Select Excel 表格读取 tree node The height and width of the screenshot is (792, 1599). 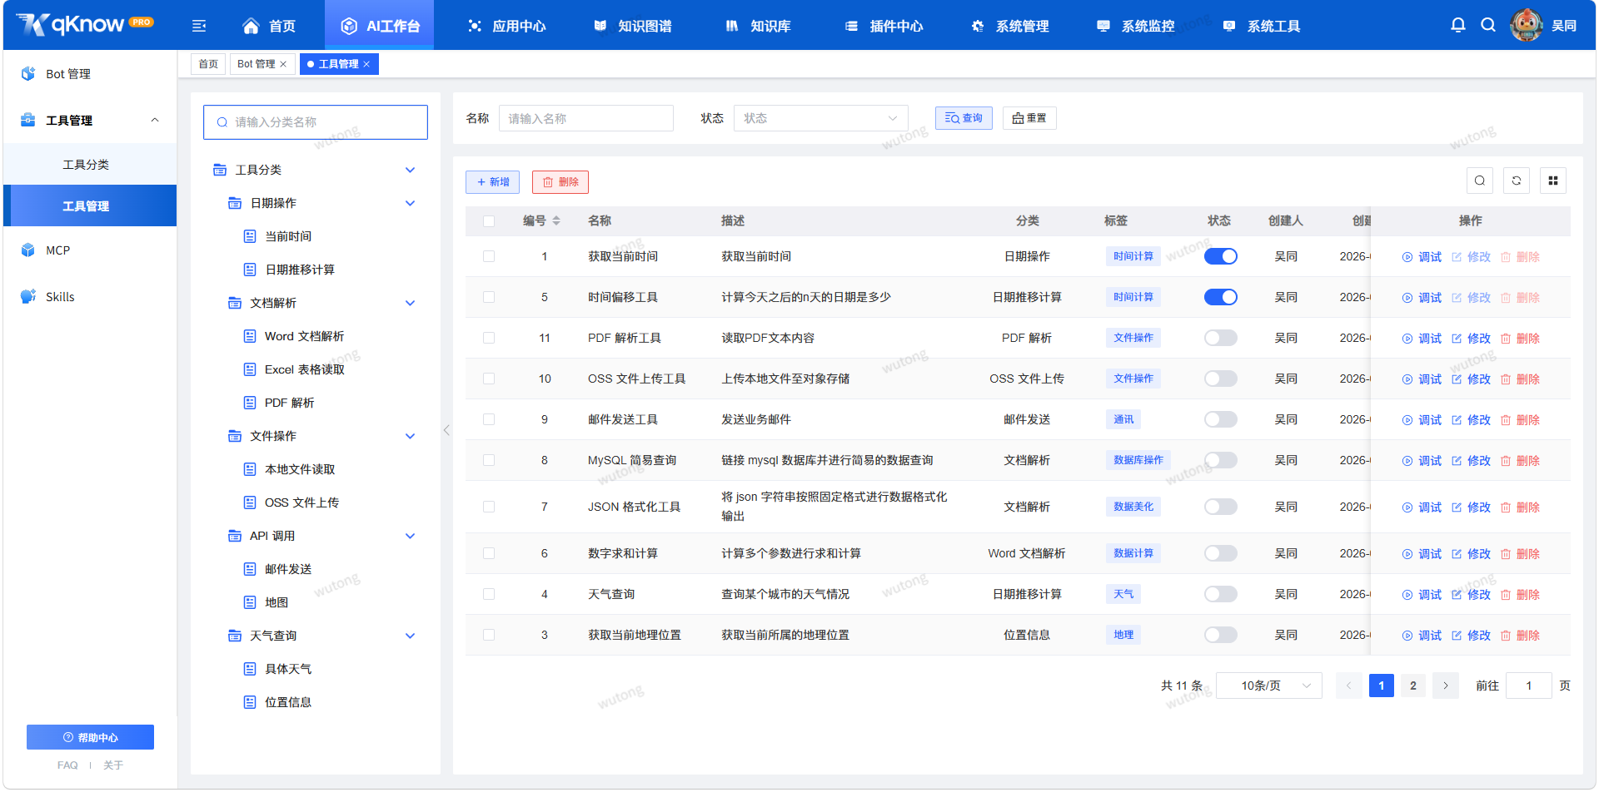tap(304, 369)
